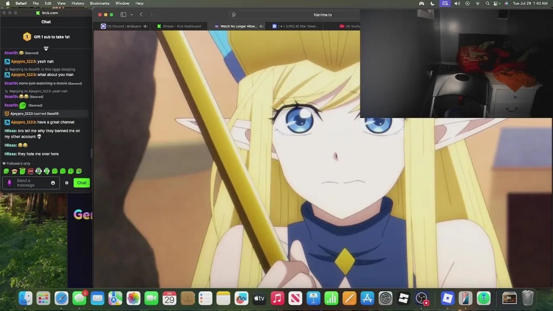This screenshot has width=553, height=311.
Task: Collapse chat leaderboard with down arrow
Action: coord(46,48)
